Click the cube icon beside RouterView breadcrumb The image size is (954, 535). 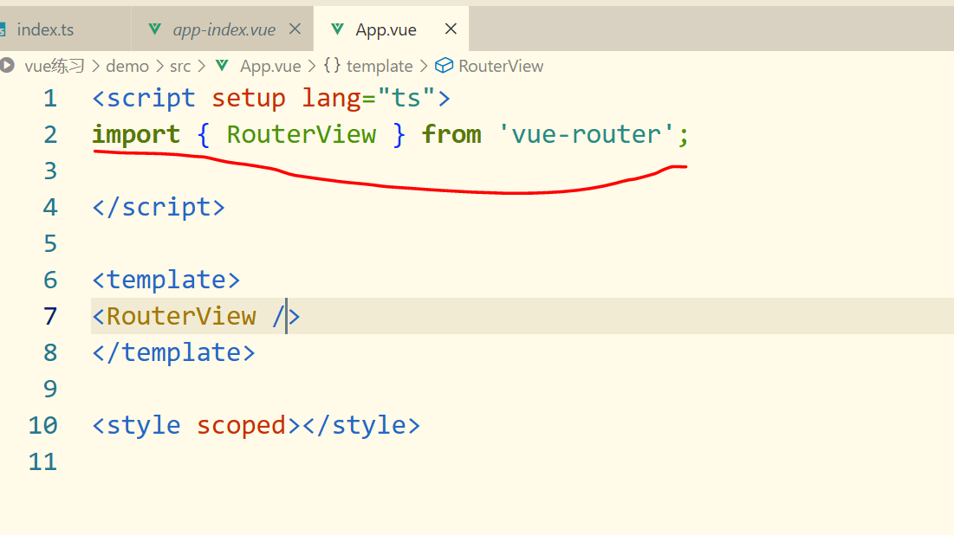click(x=445, y=66)
